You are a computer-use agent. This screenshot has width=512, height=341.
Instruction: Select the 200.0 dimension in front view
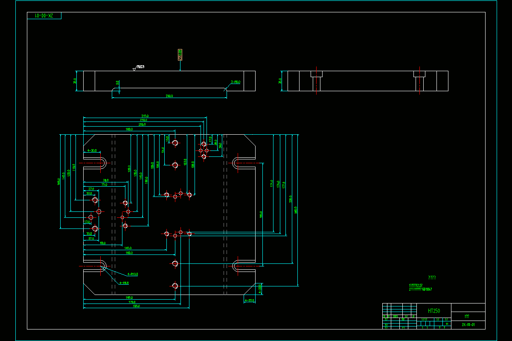coord(169,96)
